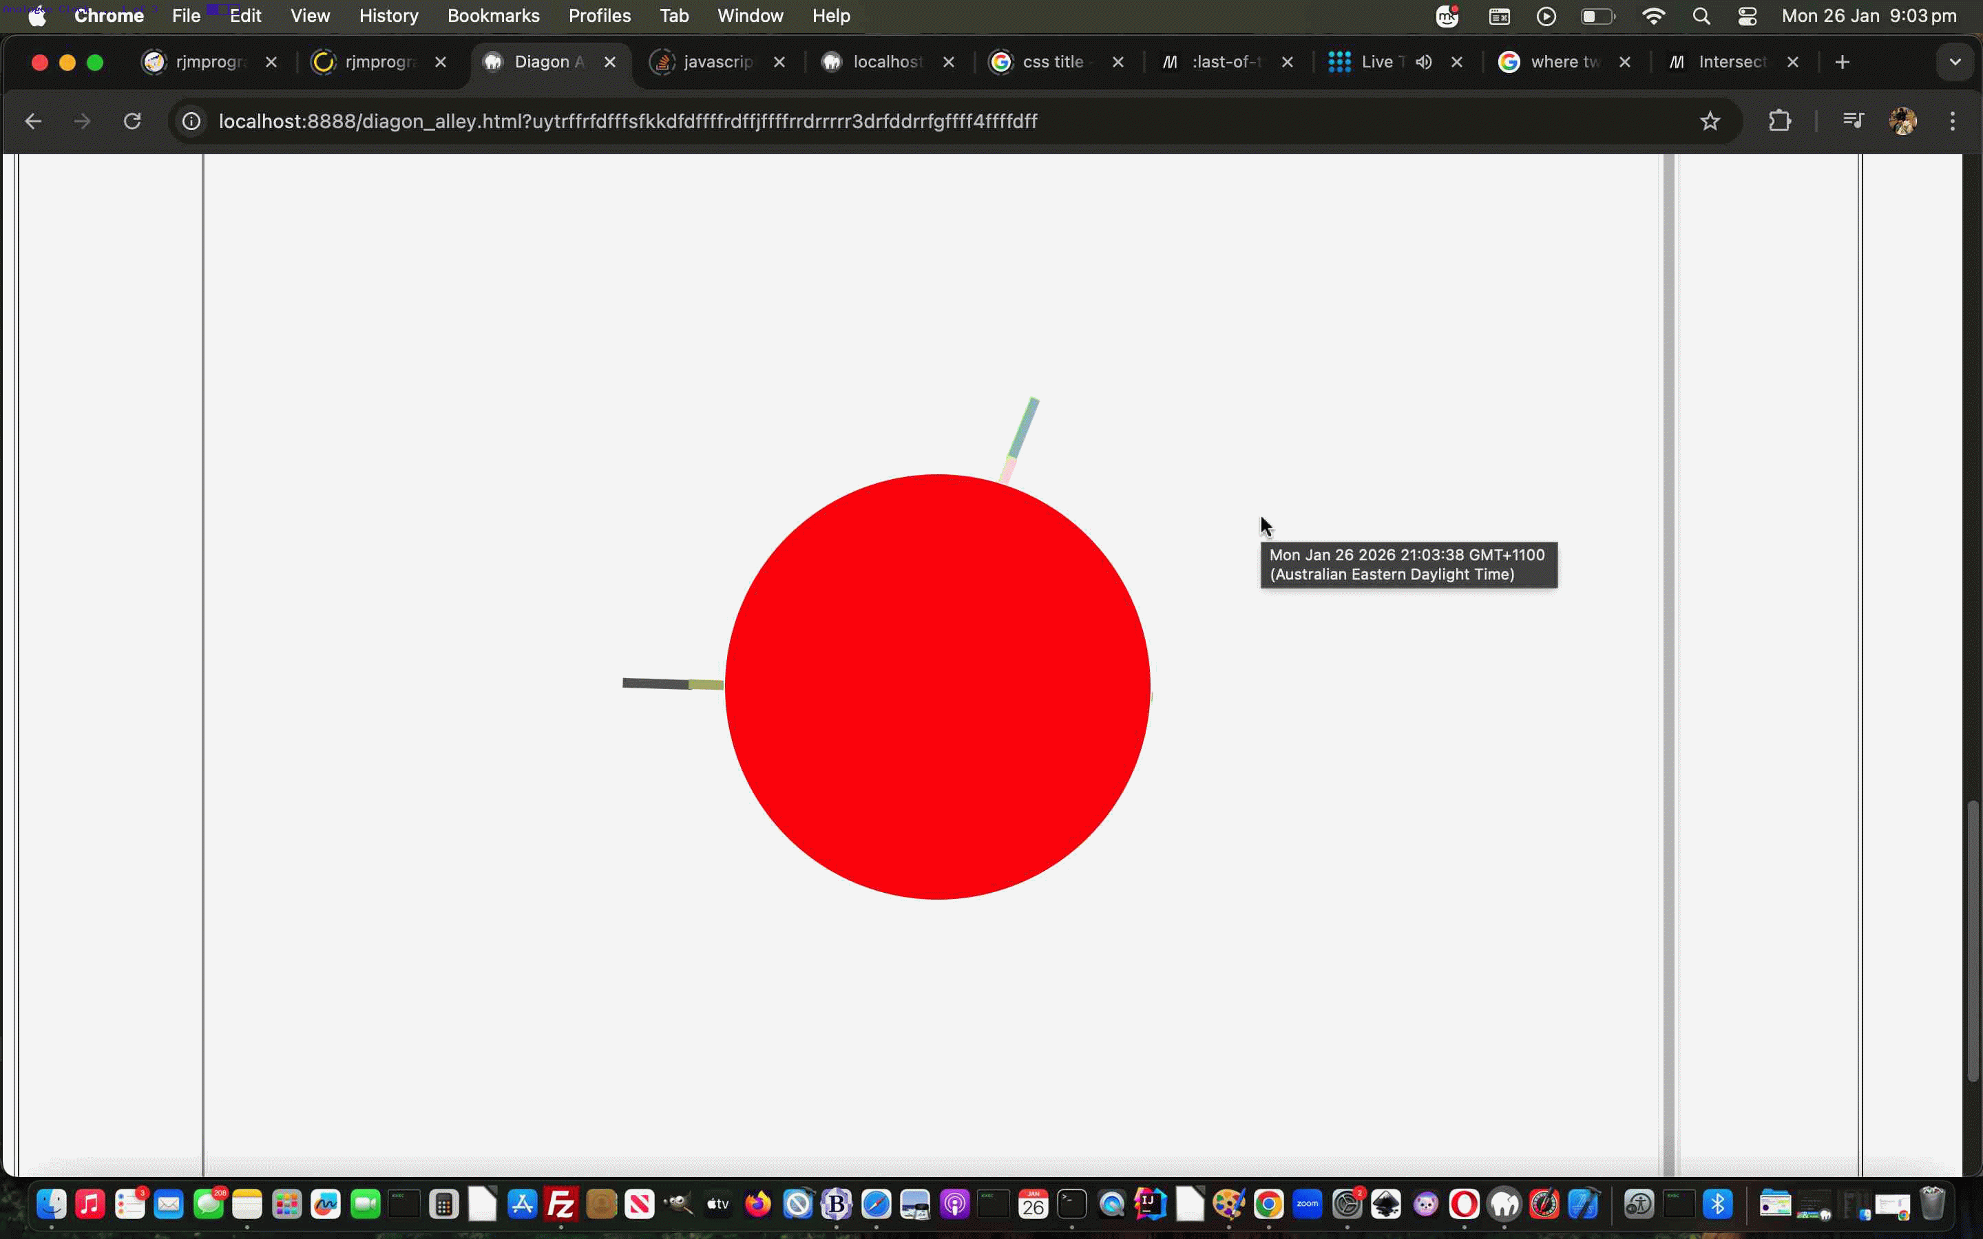Open the Bookmarks menu
The width and height of the screenshot is (1983, 1239).
(493, 17)
